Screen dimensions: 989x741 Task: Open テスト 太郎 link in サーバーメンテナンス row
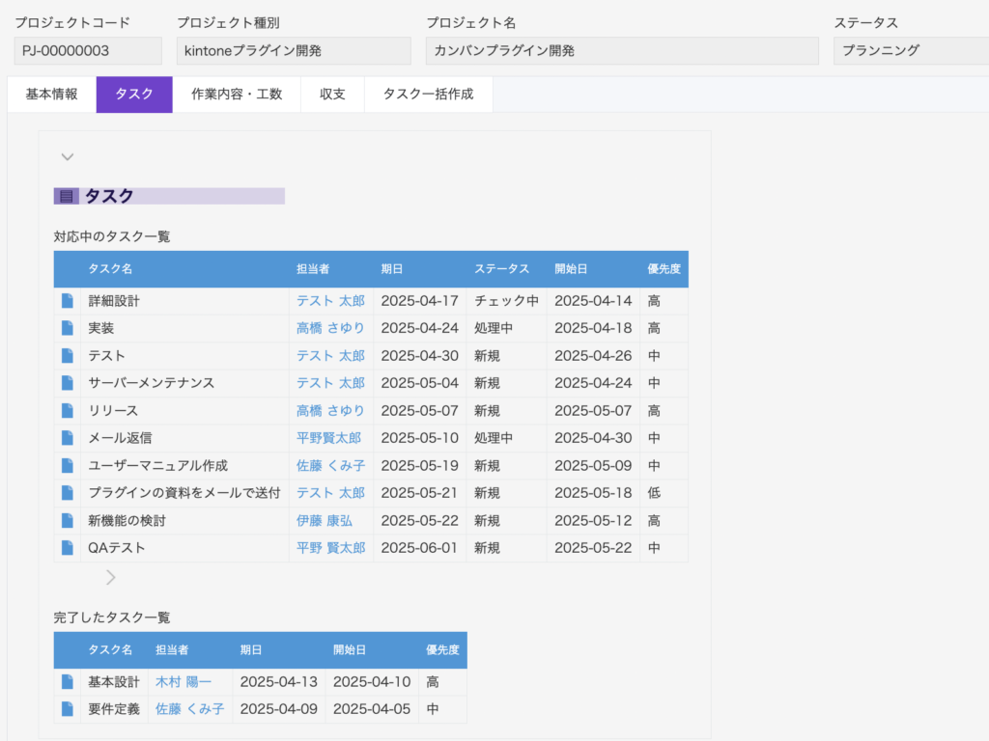click(x=330, y=382)
